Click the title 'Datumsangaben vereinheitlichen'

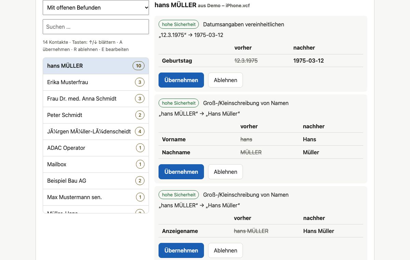click(244, 24)
